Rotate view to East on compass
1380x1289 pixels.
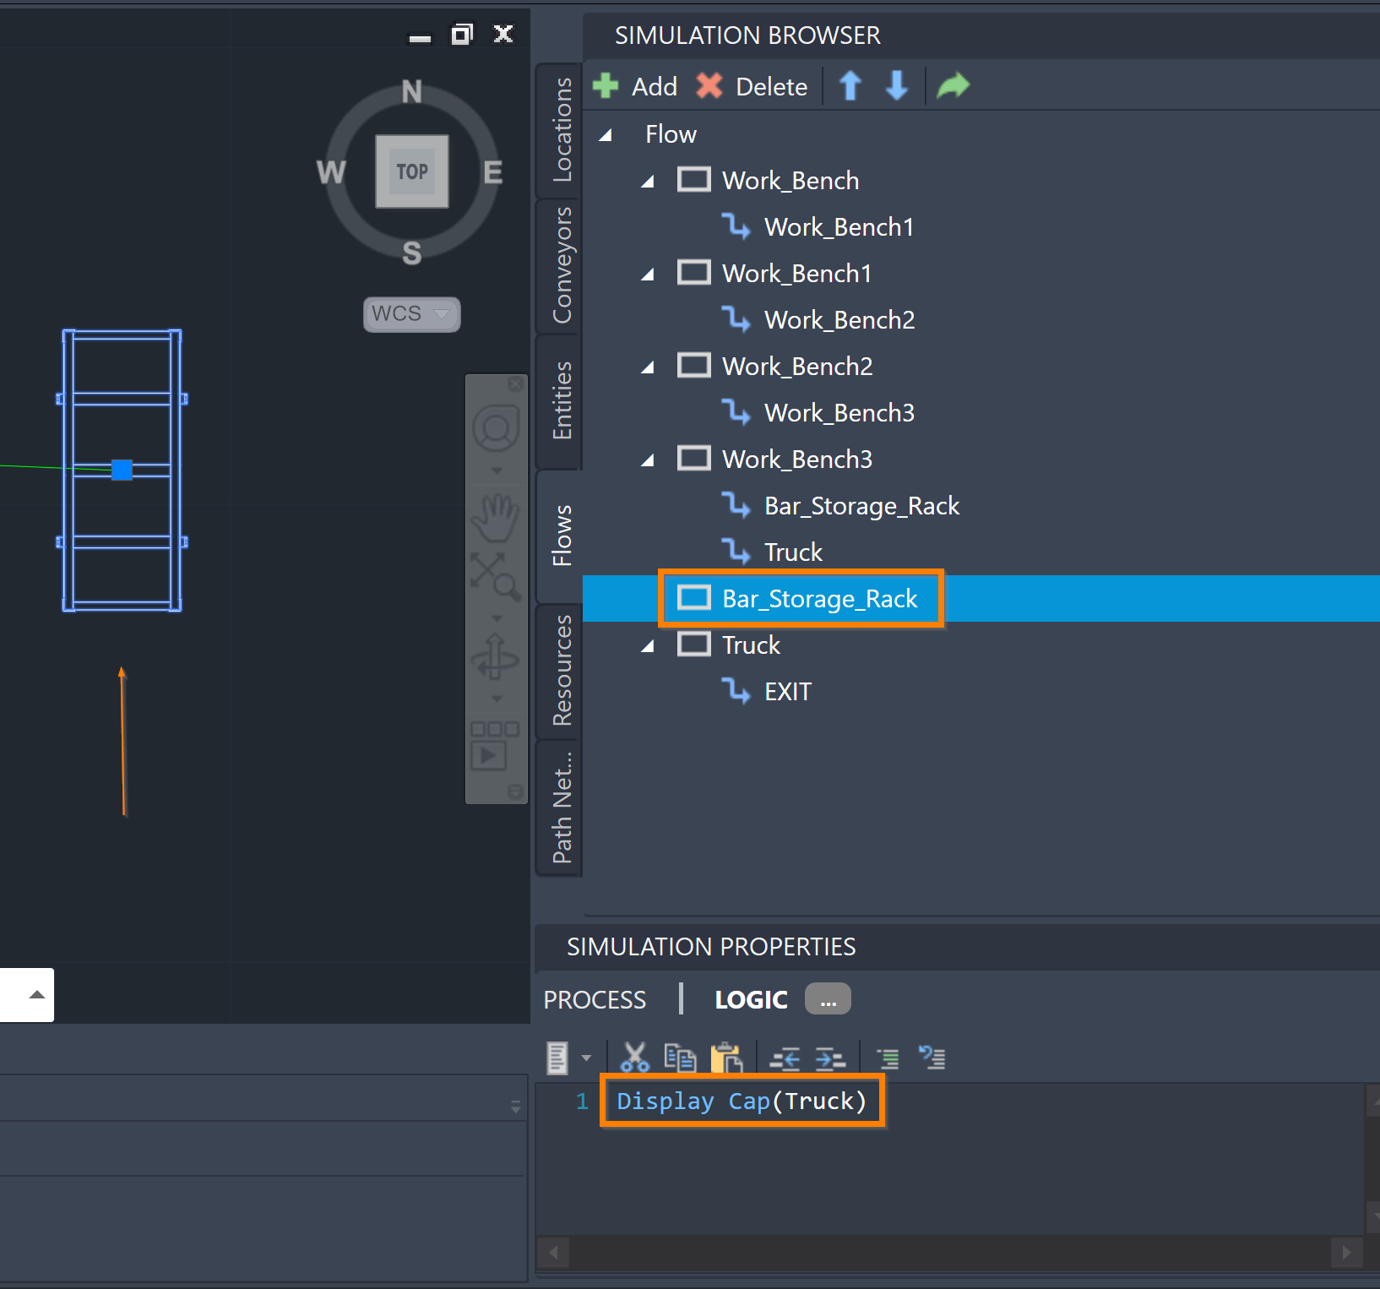coord(493,172)
